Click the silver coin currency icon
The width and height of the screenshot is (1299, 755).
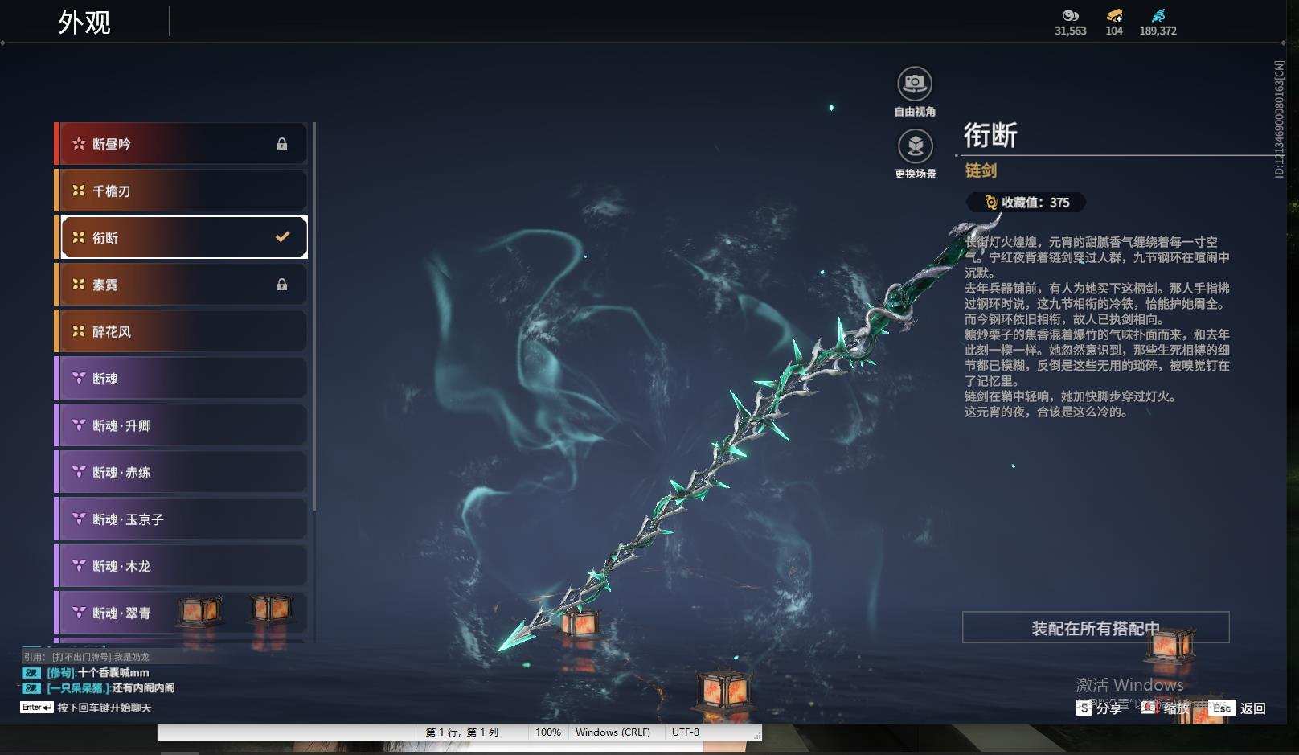point(1070,15)
